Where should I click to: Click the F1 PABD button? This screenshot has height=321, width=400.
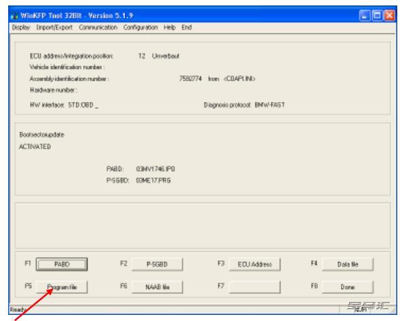(x=62, y=265)
